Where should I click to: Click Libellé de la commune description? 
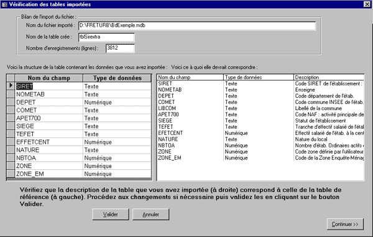[318, 108]
